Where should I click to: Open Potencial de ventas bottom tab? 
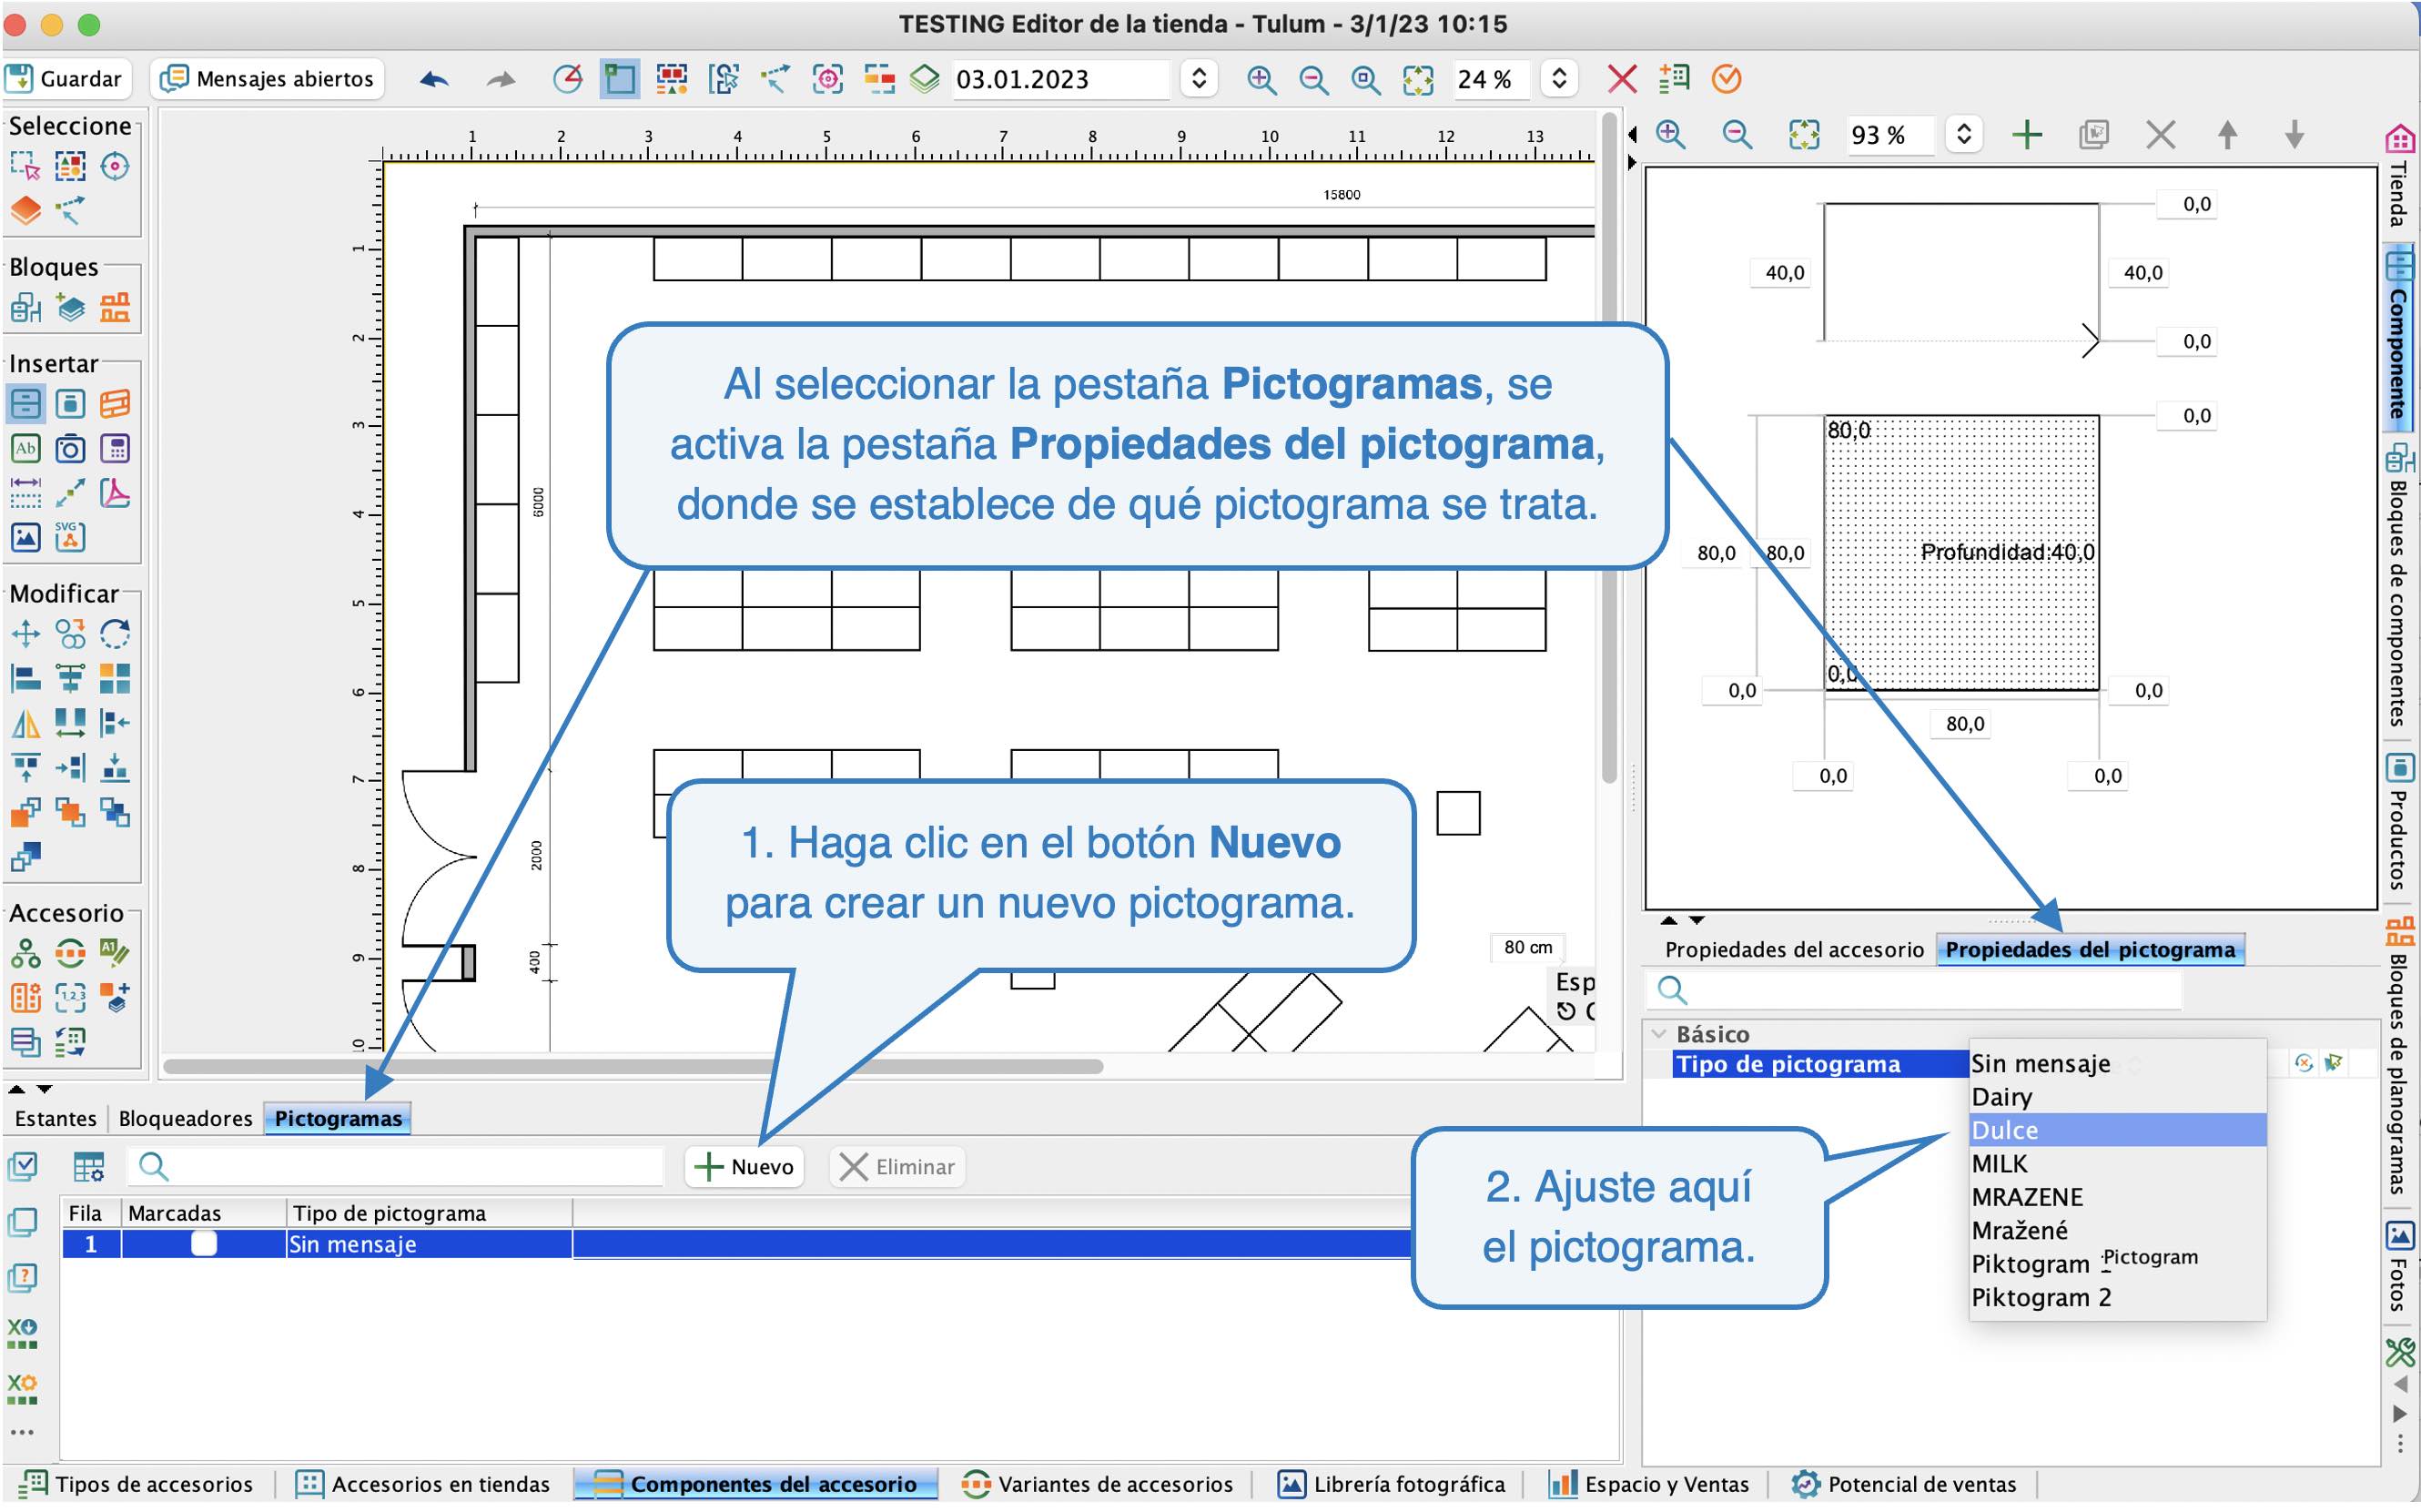1904,1485
